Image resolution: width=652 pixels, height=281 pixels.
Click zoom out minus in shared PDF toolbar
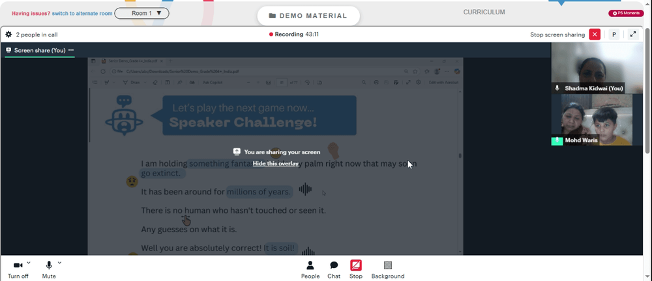pos(248,82)
